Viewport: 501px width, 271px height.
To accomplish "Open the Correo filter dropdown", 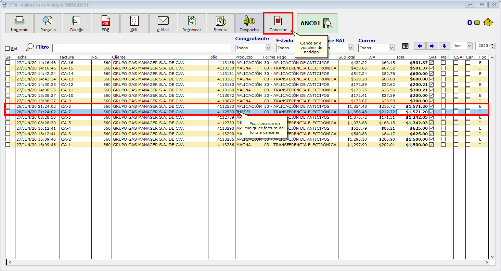I will (391, 48).
